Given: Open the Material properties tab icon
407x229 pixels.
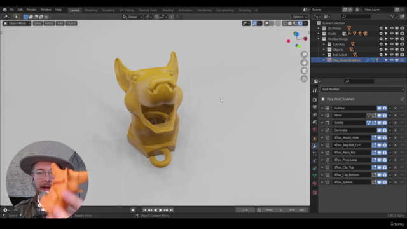Looking at the screenshot, I should pyautogui.click(x=315, y=183).
